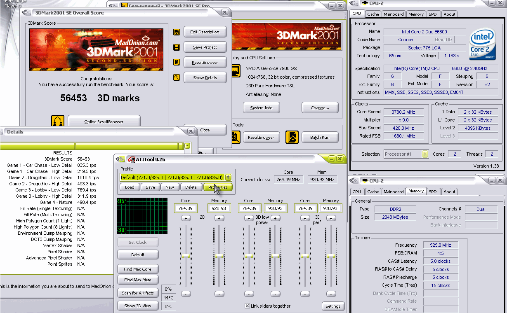507x313 pixels.
Task: Decrease the 3D perf Memory clock with minus
Action: pyautogui.click(x=331, y=294)
